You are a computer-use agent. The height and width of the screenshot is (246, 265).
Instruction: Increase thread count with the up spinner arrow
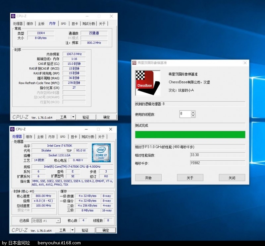point(193,112)
